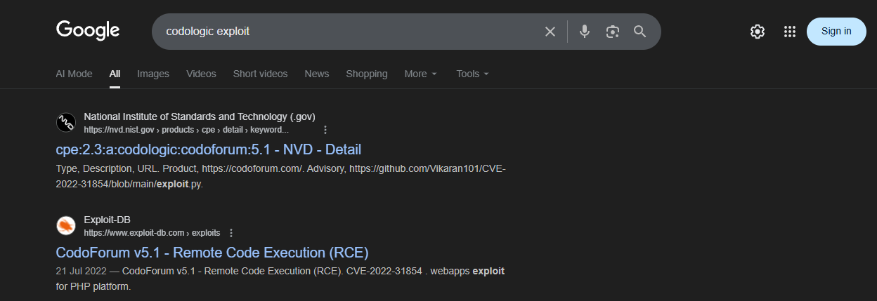Click the Google logo
The width and height of the screenshot is (877, 301).
point(88,31)
